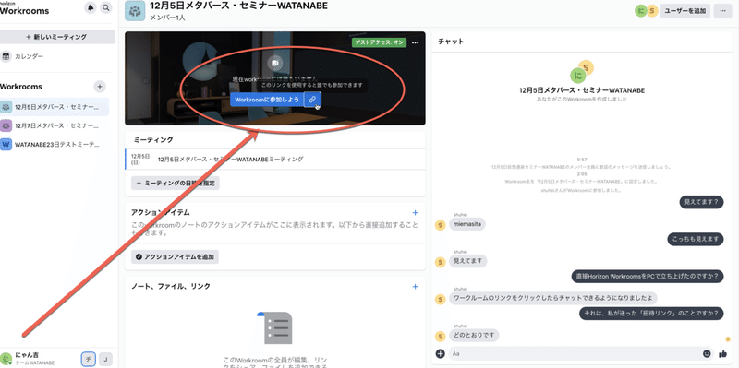Click the camera-off icon in room preview
Image resolution: width=739 pixels, height=368 pixels.
[274, 63]
